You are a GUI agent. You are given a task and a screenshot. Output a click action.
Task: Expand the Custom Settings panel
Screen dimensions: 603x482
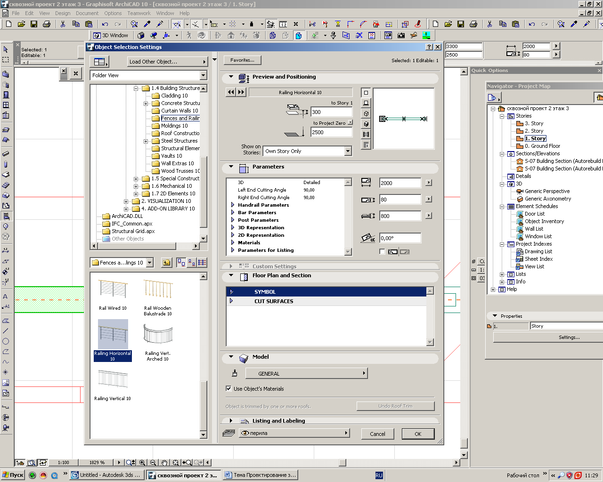pyautogui.click(x=231, y=266)
